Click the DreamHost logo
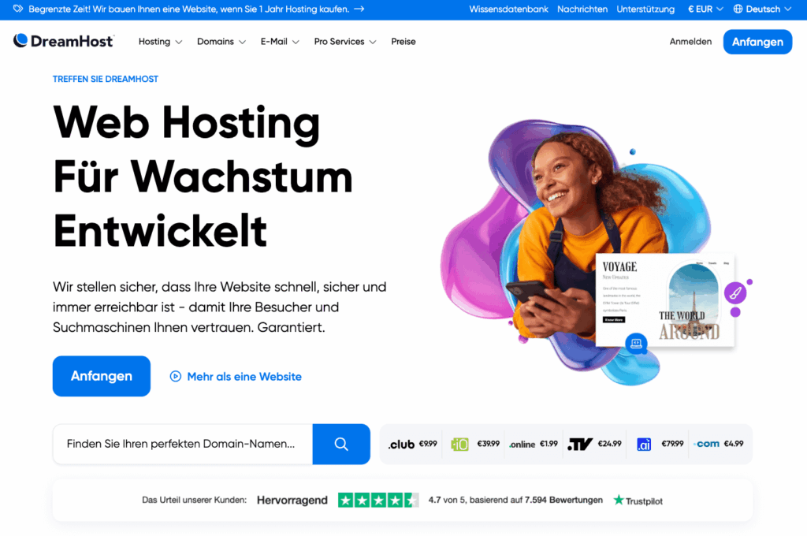This screenshot has width=807, height=536. click(x=63, y=41)
